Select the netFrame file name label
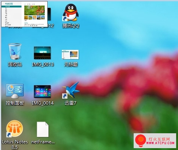Viewport: 178px width, 150px height. click(43, 142)
